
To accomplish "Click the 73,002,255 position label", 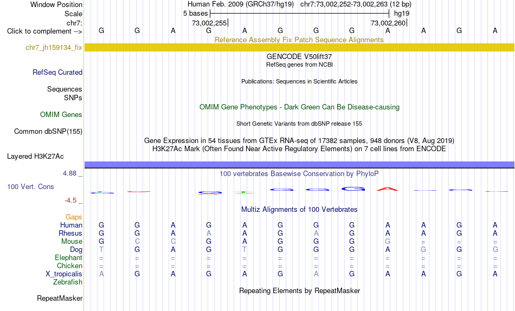I will coord(210,23).
